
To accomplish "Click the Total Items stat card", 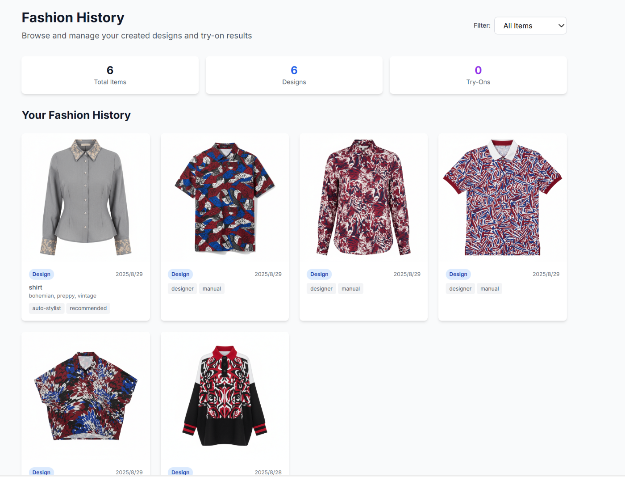I will [x=110, y=75].
